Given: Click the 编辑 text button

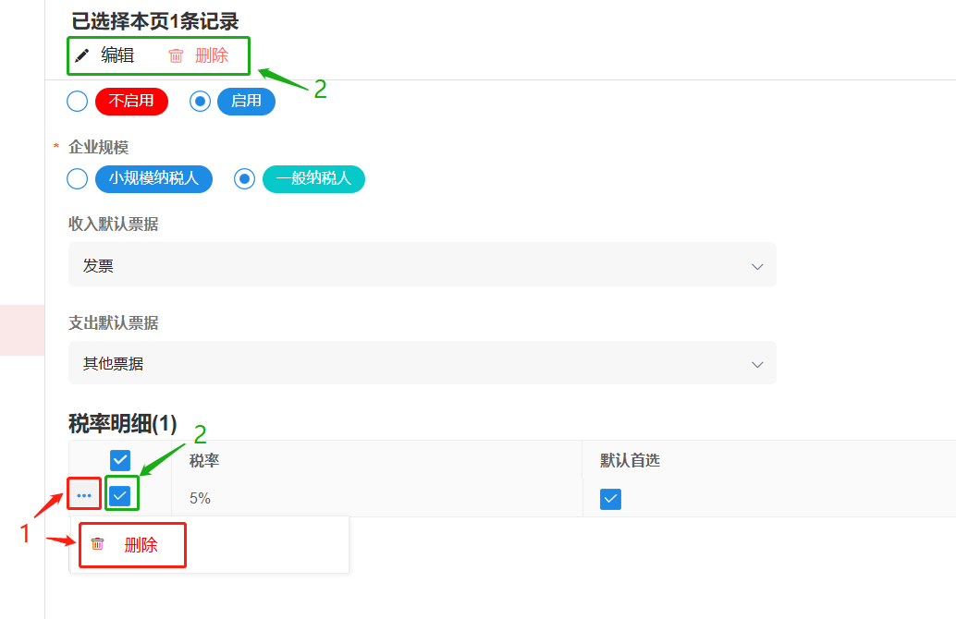Looking at the screenshot, I should pyautogui.click(x=117, y=55).
